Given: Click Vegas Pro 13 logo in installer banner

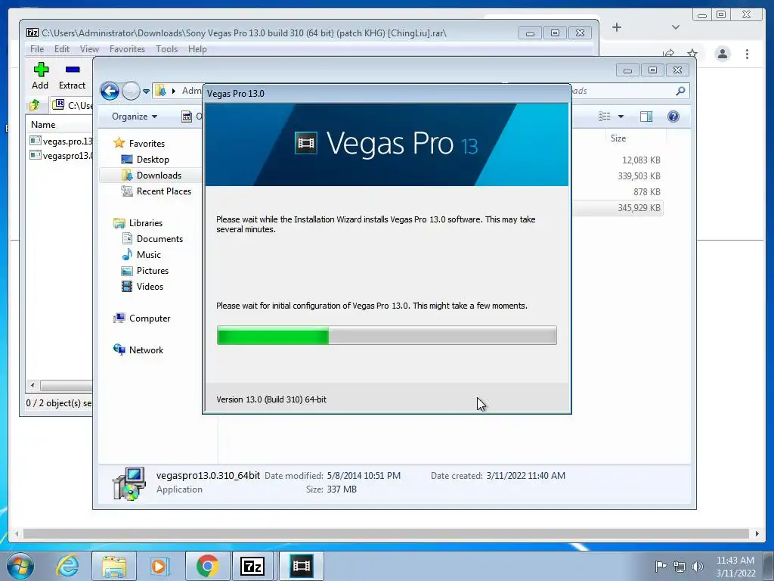Looking at the screenshot, I should [386, 144].
